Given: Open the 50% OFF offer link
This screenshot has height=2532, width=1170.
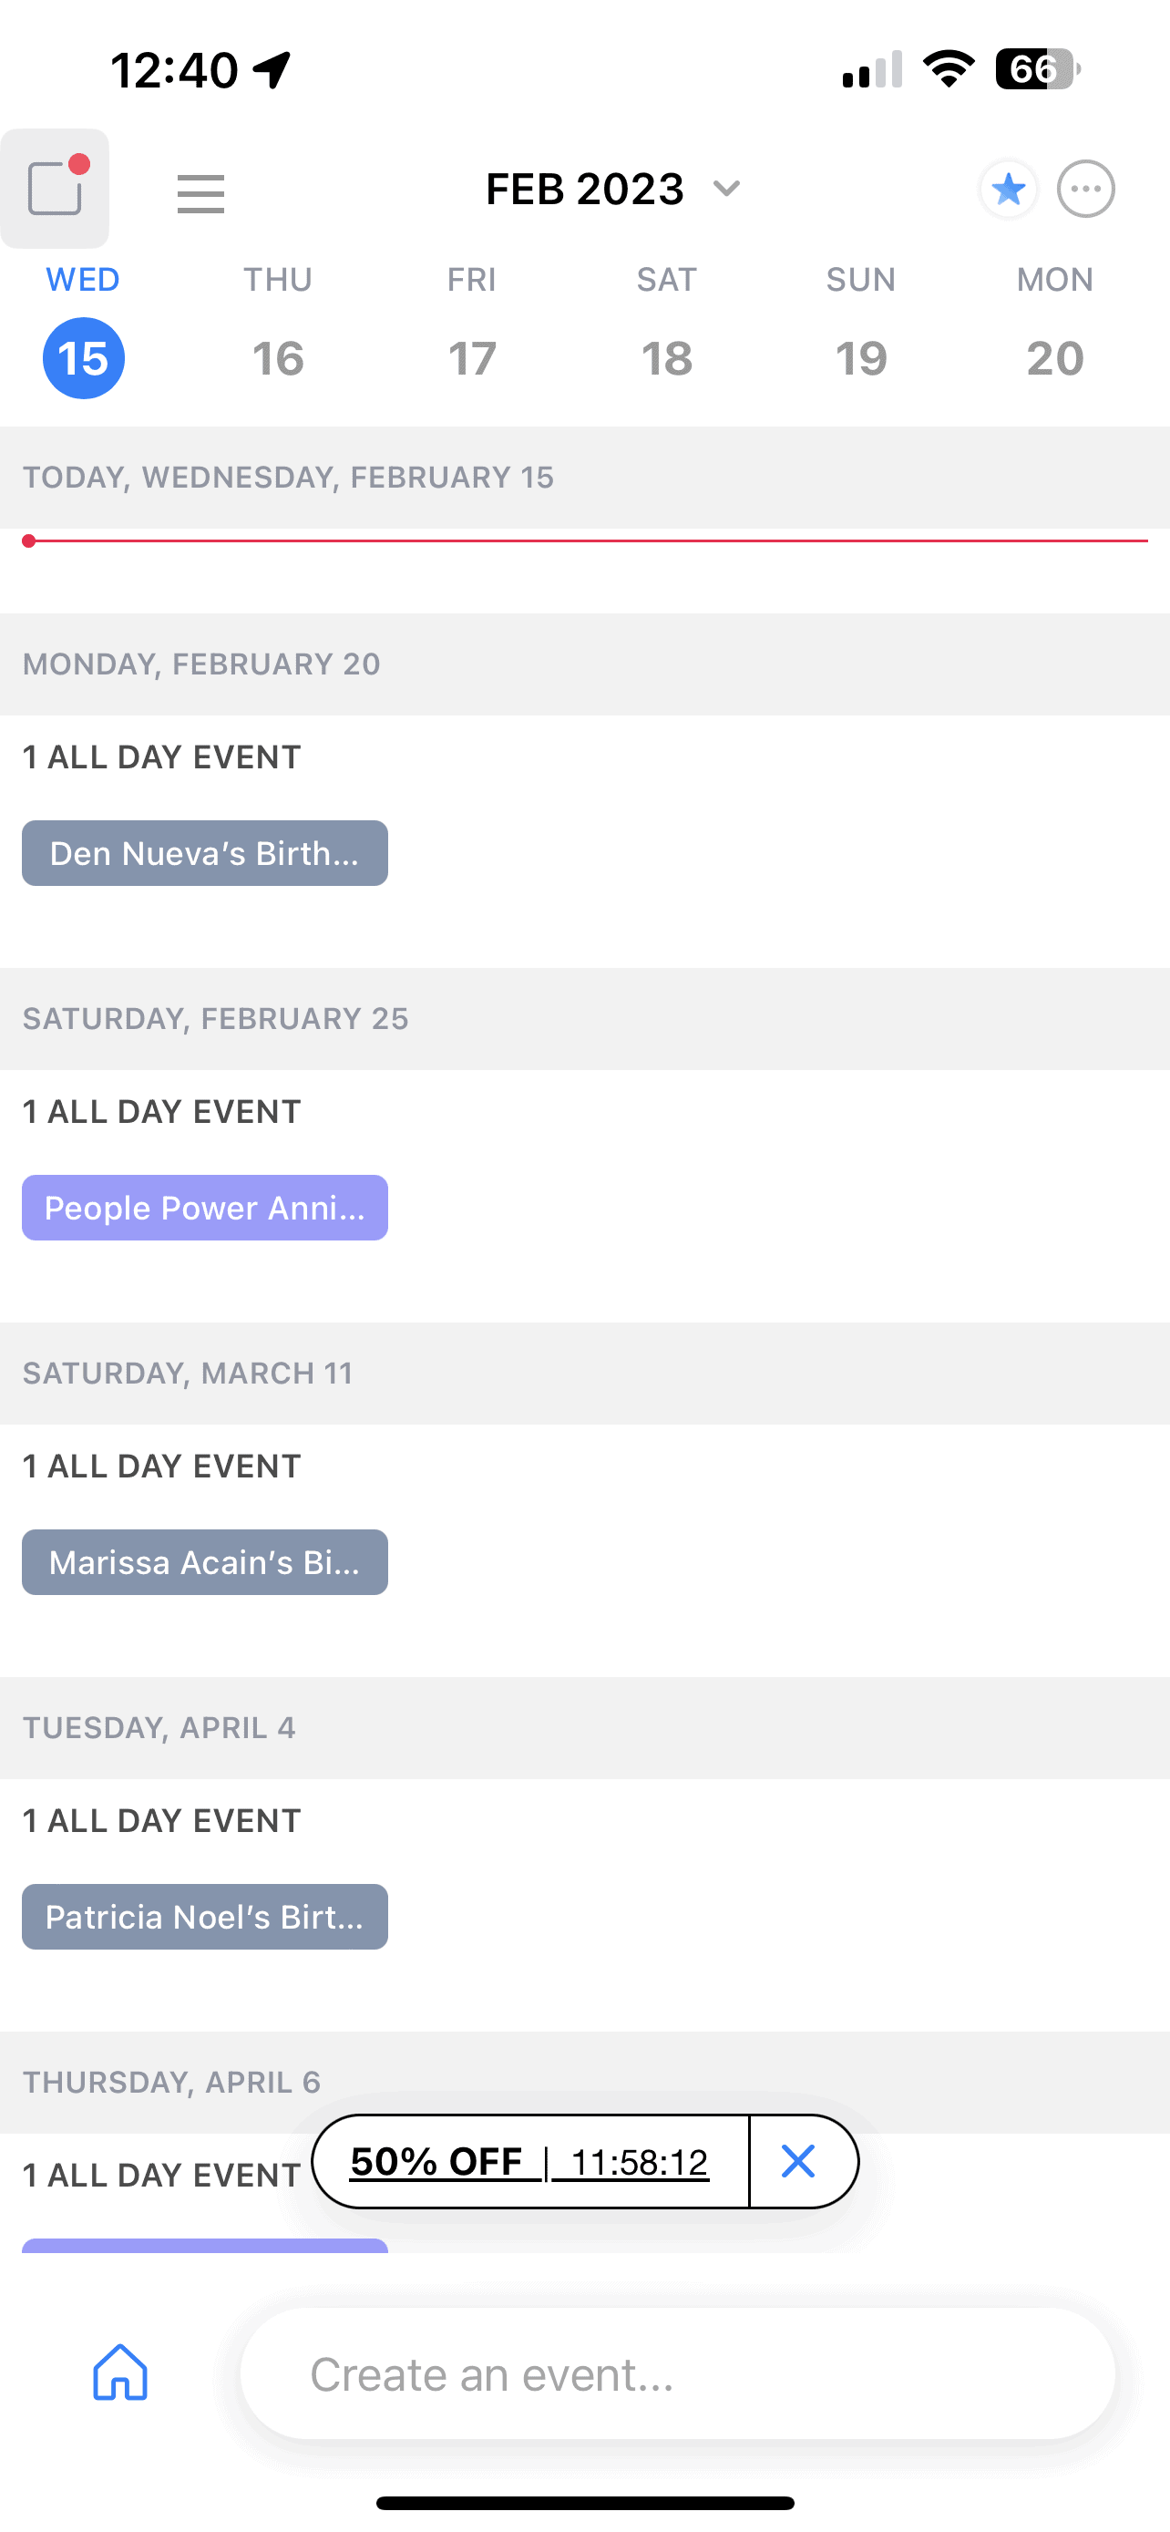Looking at the screenshot, I should pyautogui.click(x=529, y=2161).
